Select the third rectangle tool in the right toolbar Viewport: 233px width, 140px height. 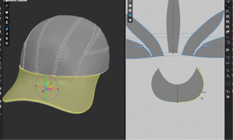pyautogui.click(x=228, y=27)
